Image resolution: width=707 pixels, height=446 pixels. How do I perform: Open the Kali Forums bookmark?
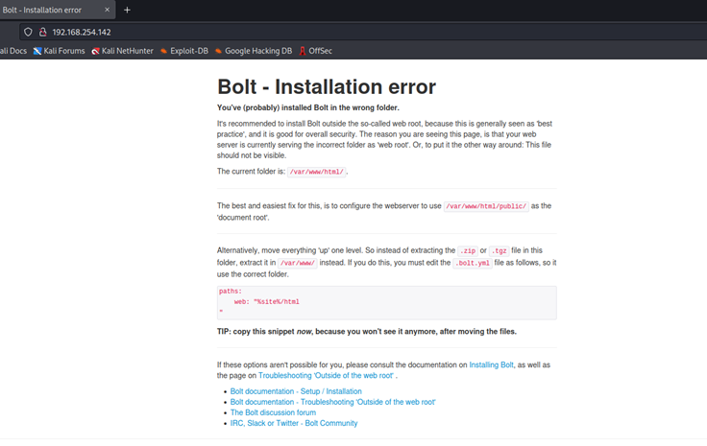click(x=59, y=51)
